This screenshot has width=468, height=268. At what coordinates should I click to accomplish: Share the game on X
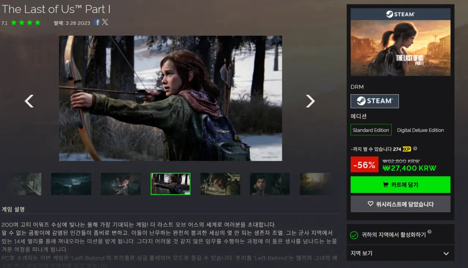(x=105, y=22)
